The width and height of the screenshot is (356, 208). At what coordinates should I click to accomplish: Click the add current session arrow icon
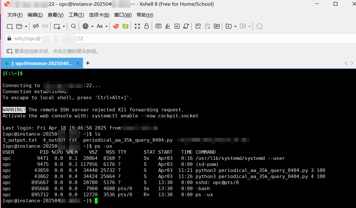coord(10,51)
